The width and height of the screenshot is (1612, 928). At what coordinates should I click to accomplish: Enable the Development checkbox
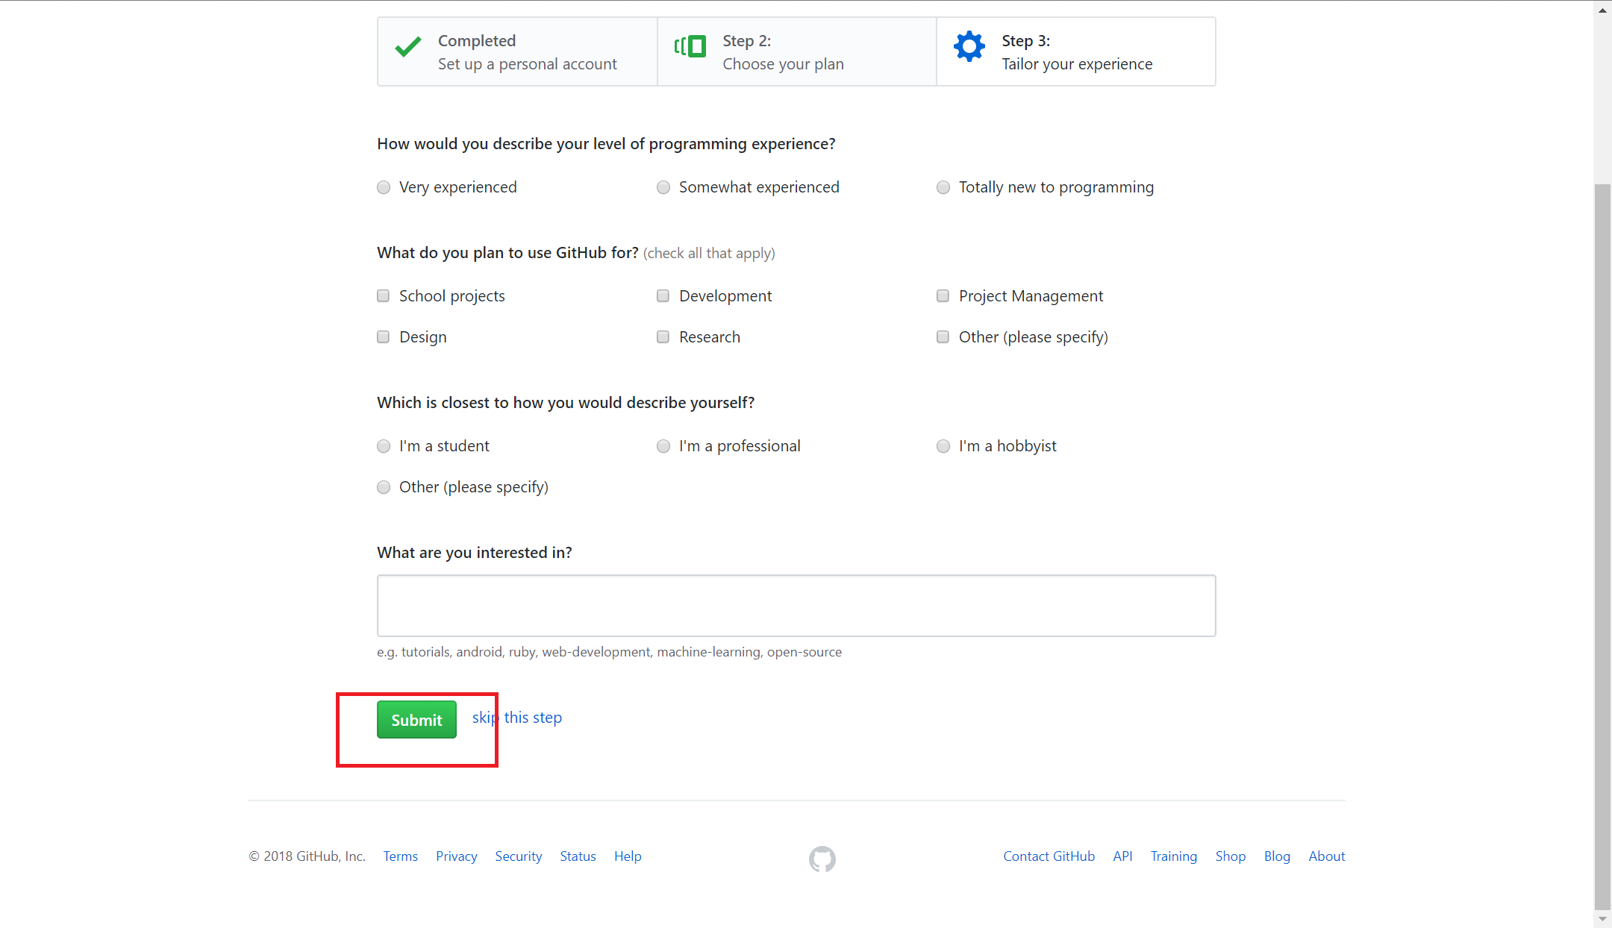(x=663, y=296)
